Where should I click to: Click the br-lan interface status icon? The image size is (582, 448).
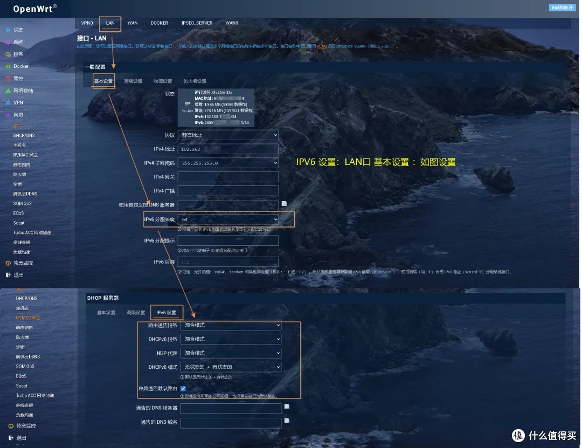[188, 104]
